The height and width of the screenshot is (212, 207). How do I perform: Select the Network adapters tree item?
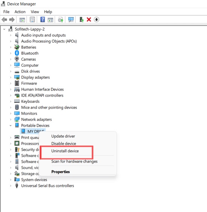pyautogui.click(x=36, y=120)
